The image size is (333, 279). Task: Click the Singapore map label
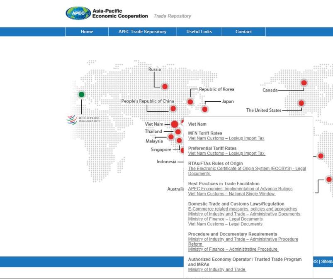point(161,150)
